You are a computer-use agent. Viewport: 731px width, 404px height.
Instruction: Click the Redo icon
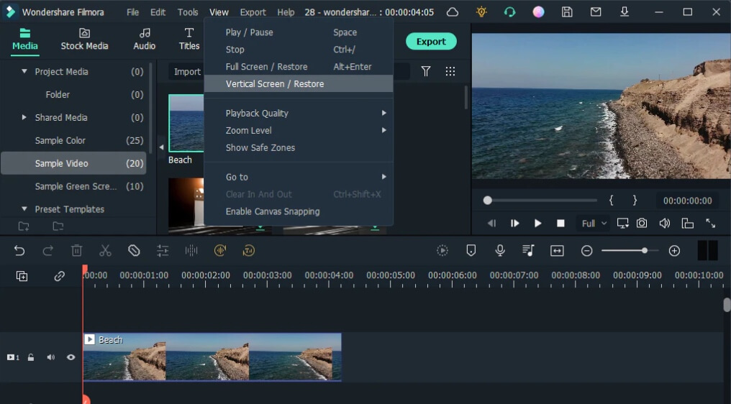pos(47,251)
